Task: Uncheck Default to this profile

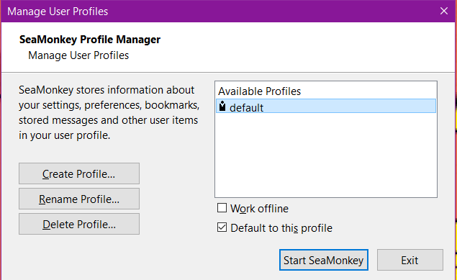Action: 222,227
